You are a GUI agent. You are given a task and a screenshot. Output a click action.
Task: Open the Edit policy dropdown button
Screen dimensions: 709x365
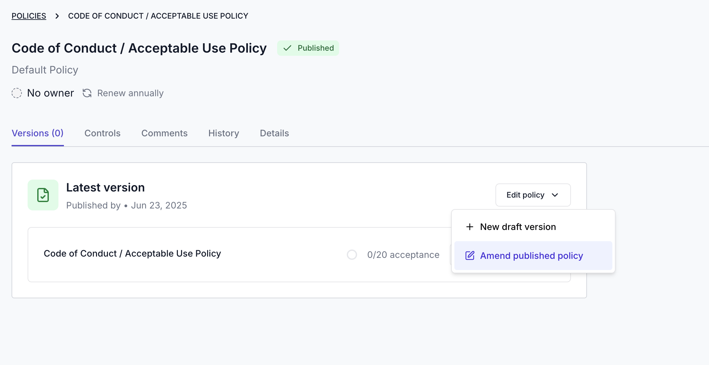click(x=533, y=195)
